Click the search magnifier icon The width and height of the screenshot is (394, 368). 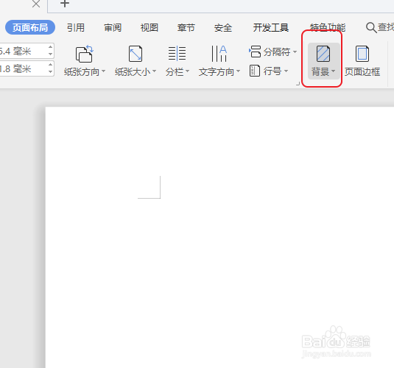[x=371, y=27]
